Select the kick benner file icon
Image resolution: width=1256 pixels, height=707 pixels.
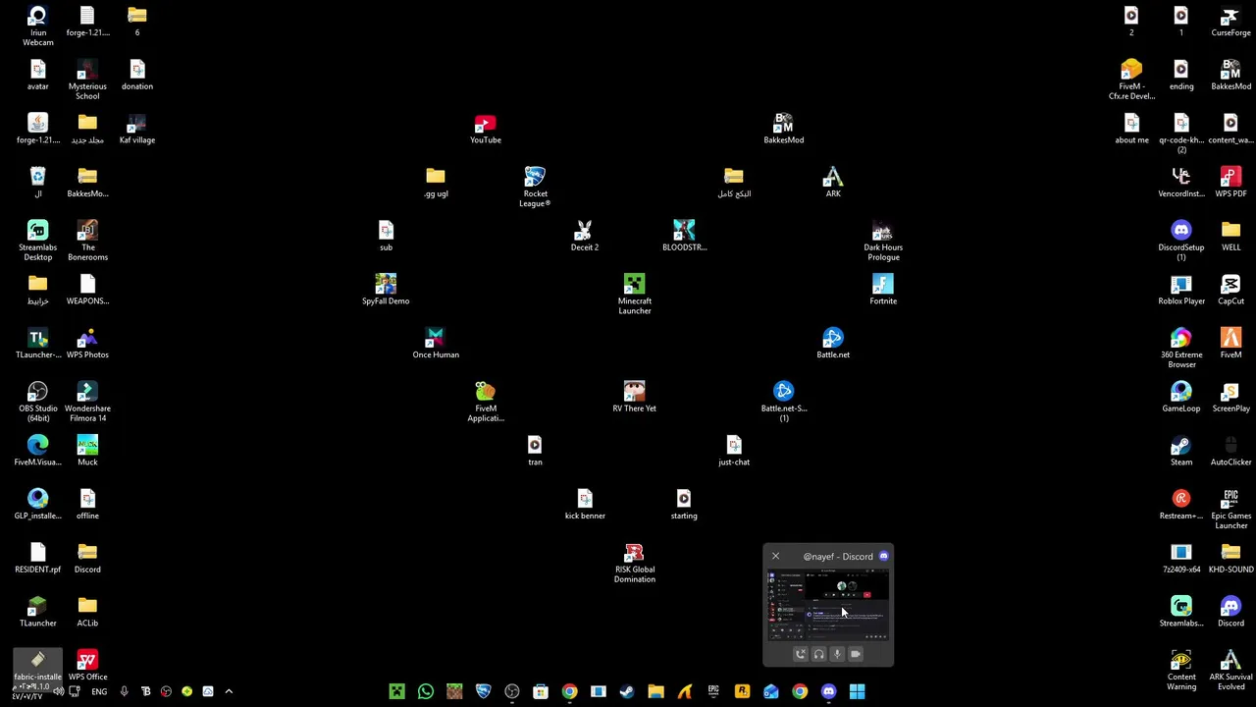[585, 504]
